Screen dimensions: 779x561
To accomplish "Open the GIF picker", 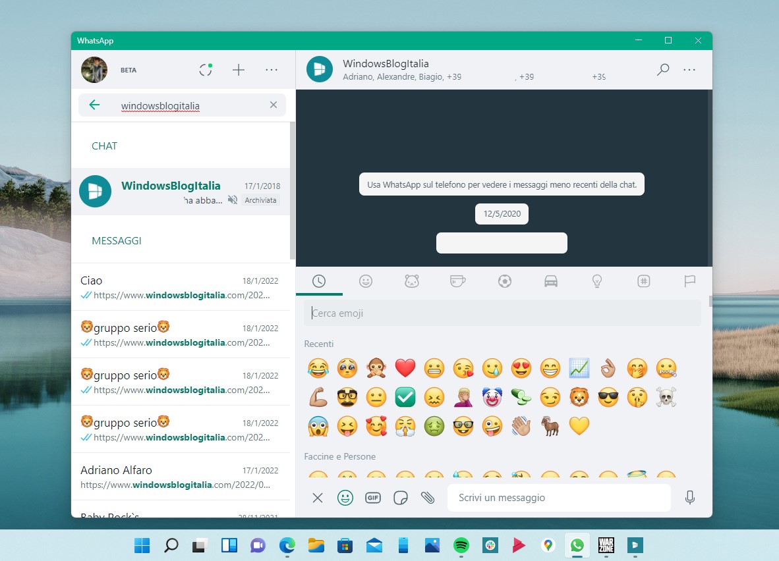I will 372,497.
